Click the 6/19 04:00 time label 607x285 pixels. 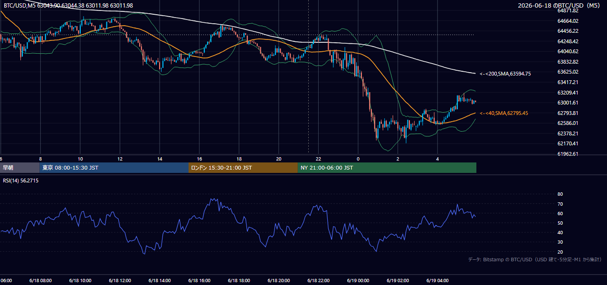tap(438, 281)
